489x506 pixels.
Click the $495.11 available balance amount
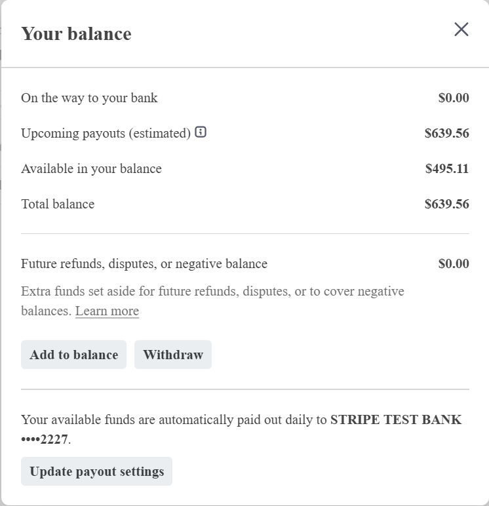click(447, 168)
